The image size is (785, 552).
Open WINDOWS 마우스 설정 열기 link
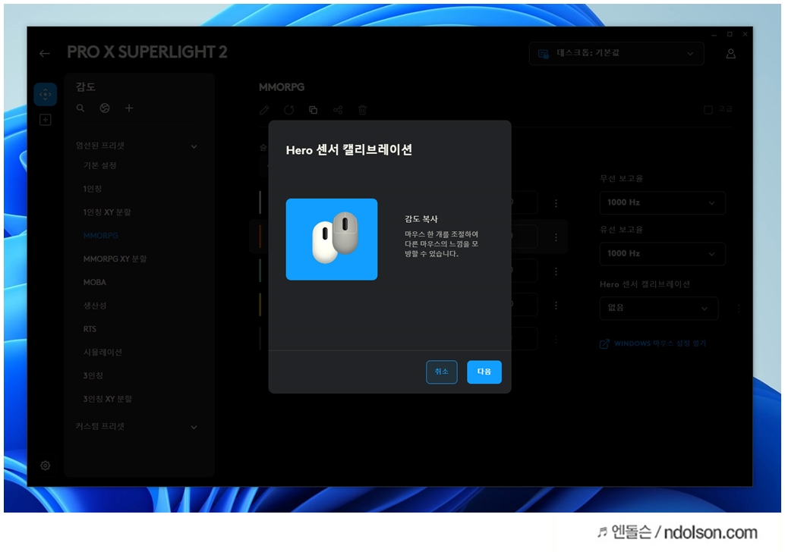(660, 343)
